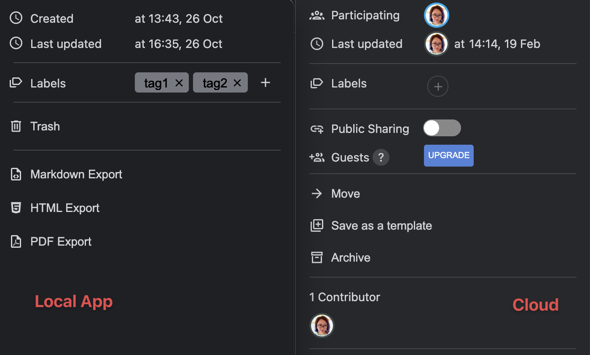Select the Markdown Export menu item
Screen dimensions: 590x355
[76, 174]
